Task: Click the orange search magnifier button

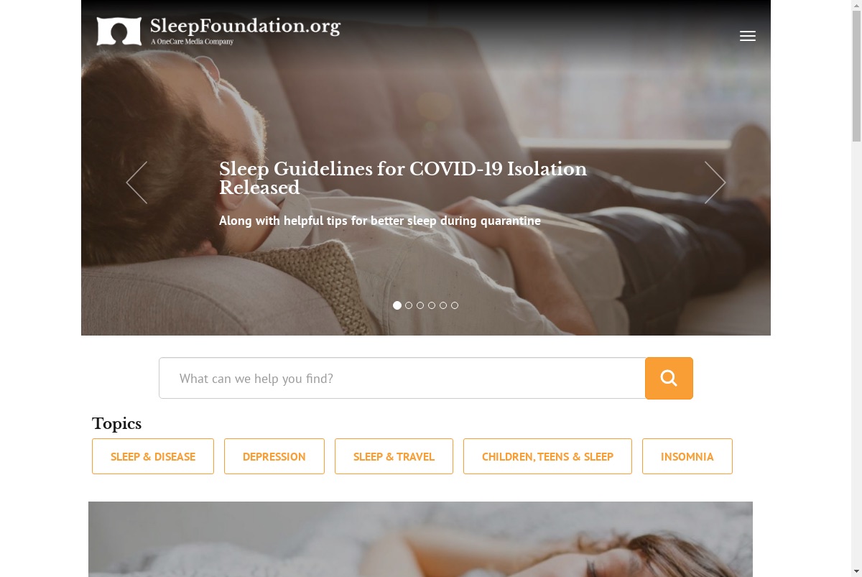Action: (x=669, y=378)
